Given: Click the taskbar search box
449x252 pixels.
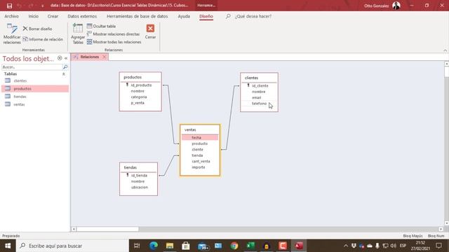Looking at the screenshot, I should click(x=72, y=246).
